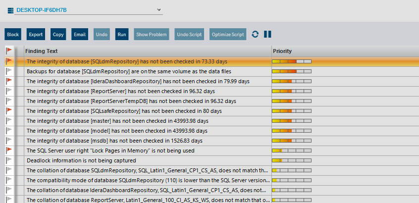The width and height of the screenshot is (419, 203).
Task: Click the flag column header icon
Action: tap(9, 51)
